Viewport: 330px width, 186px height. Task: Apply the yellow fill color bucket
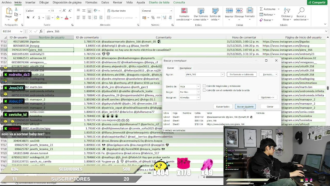coord(58,18)
